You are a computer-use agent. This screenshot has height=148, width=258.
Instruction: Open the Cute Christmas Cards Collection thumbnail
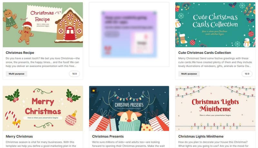coord(215,25)
